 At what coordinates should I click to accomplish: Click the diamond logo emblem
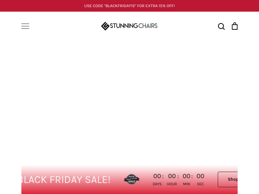(x=105, y=26)
